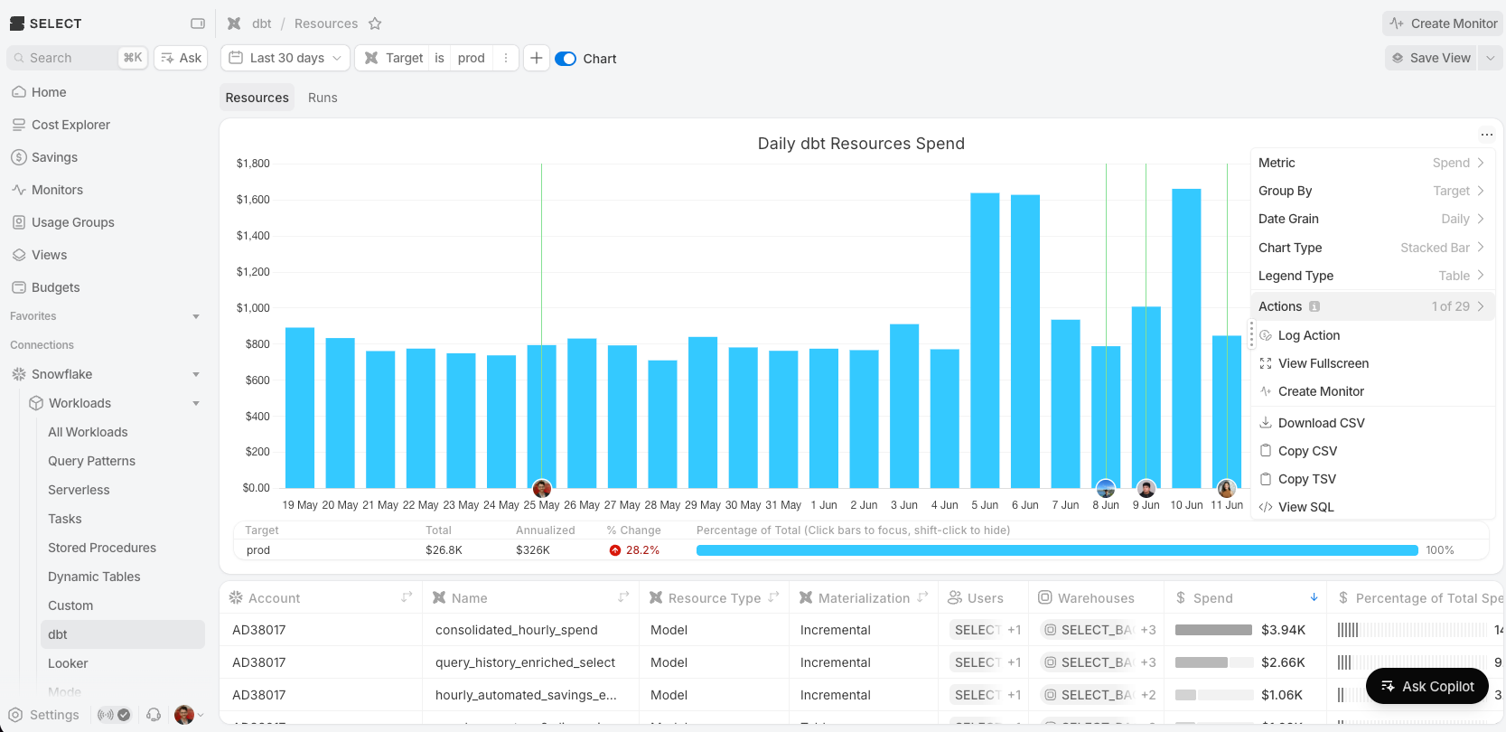Viewport: 1506px width, 732px height.
Task: Click the Name column sort icon
Action: 623,597
